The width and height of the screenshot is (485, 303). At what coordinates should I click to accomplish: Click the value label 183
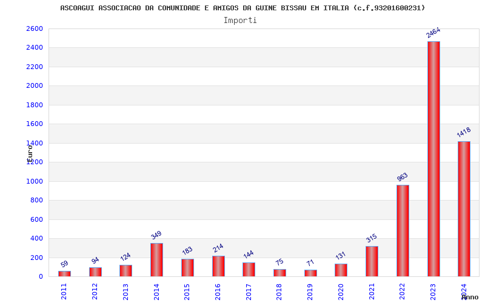coord(187,250)
